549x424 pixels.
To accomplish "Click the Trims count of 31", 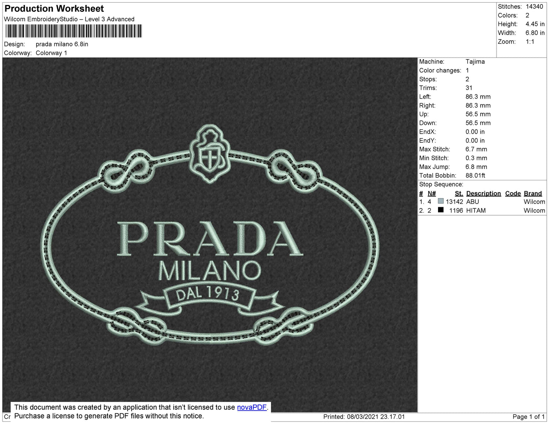I will pos(469,88).
